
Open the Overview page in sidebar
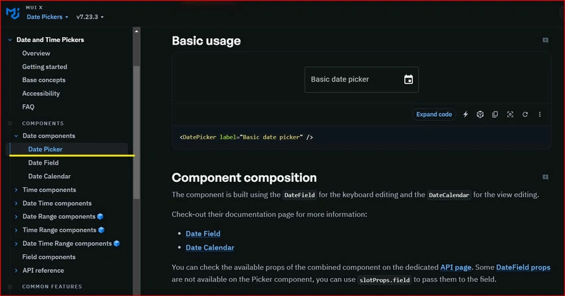click(36, 53)
